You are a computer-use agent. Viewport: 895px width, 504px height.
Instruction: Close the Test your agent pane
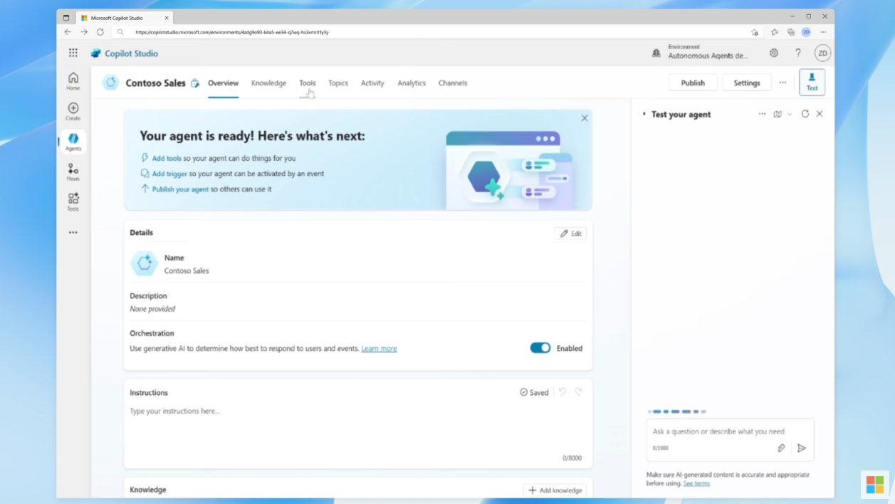click(820, 114)
